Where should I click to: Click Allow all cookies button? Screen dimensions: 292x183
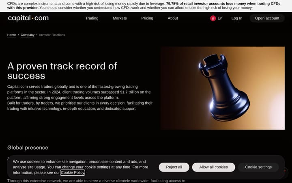pyautogui.click(x=214, y=167)
